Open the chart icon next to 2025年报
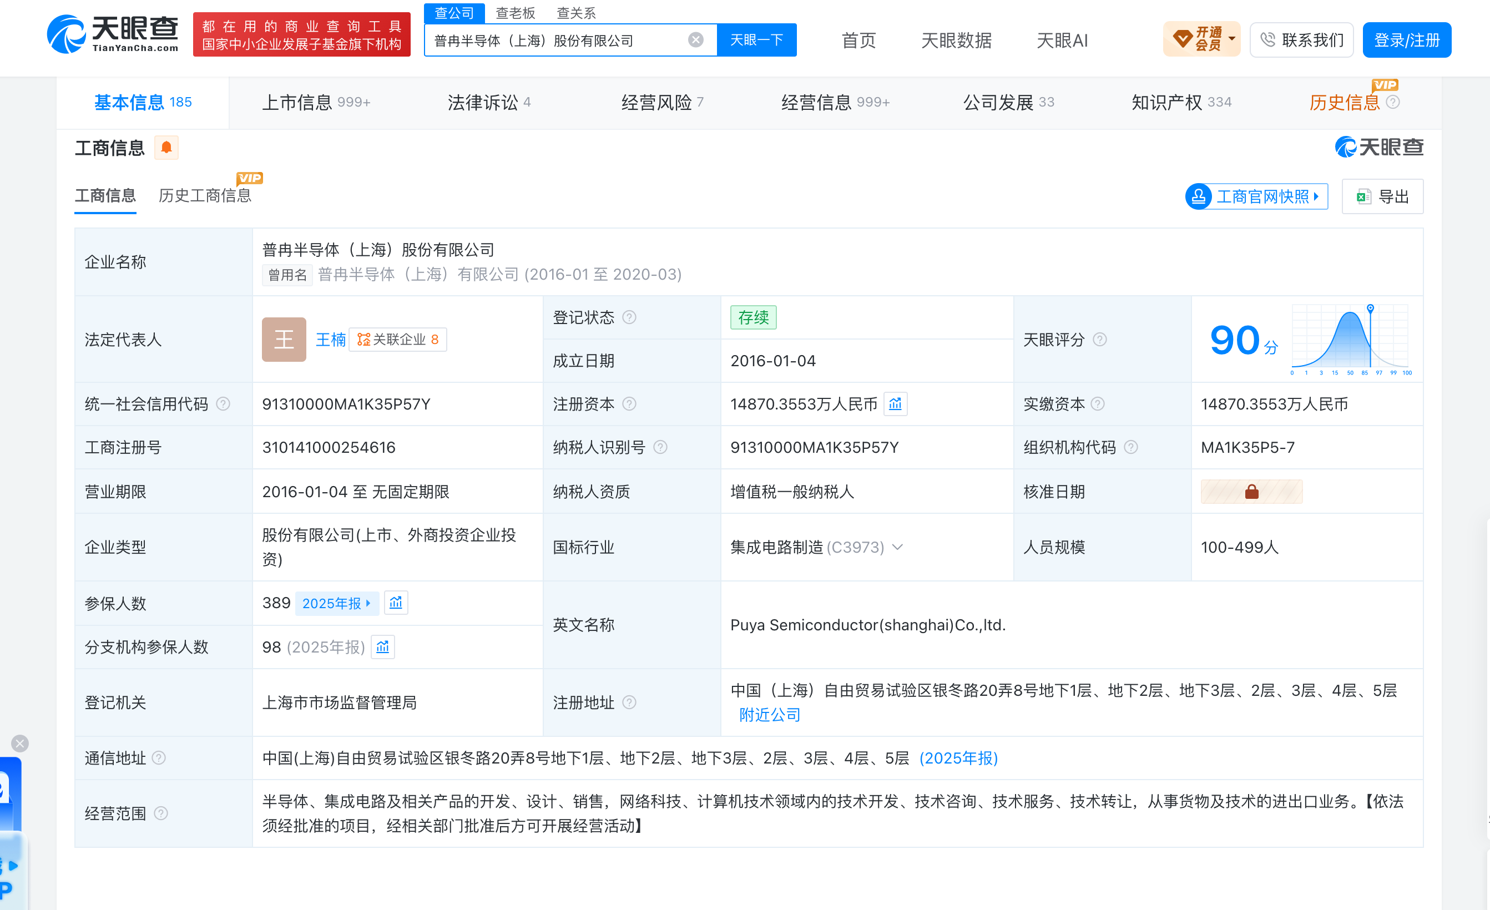This screenshot has width=1490, height=910. pyautogui.click(x=396, y=603)
